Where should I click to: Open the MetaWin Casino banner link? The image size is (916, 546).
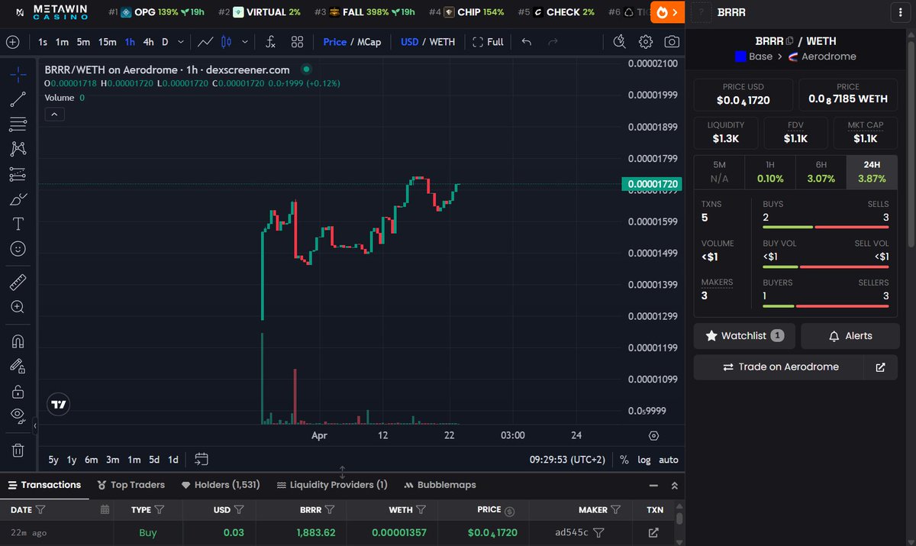click(51, 12)
